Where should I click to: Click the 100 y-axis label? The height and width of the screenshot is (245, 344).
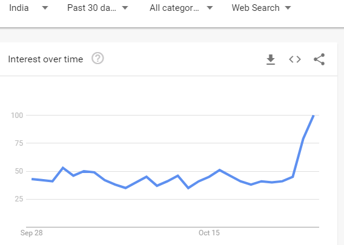17,116
